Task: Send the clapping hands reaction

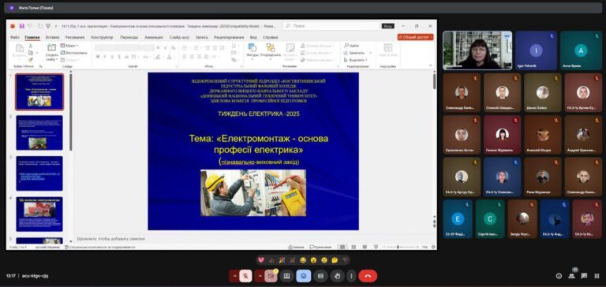Action: pos(293,260)
